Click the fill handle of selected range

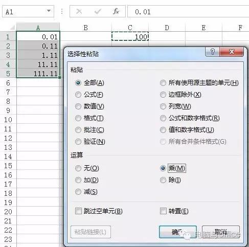coord(59,77)
